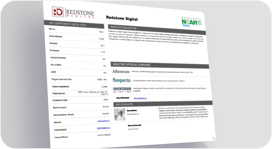Select the Investor Description section header
Screen dimensions: 272x149
[x=157, y=29]
